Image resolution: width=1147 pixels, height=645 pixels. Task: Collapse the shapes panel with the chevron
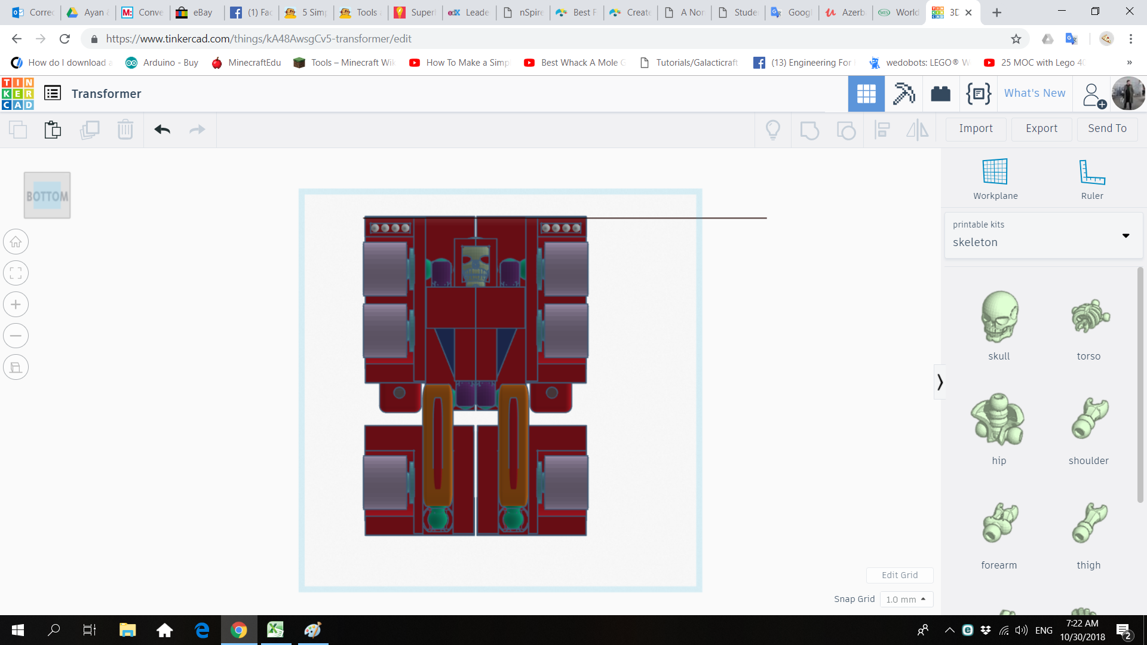click(x=940, y=381)
